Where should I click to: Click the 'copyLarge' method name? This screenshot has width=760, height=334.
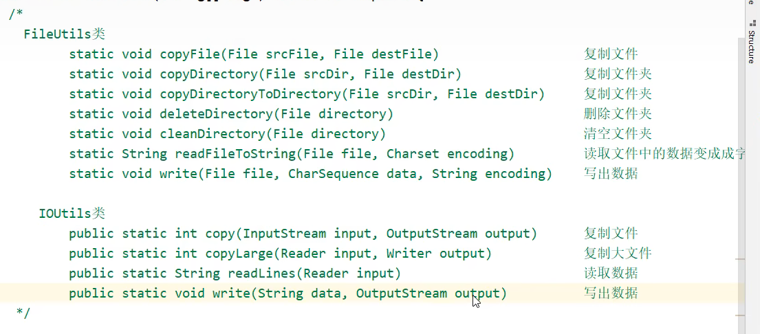[x=239, y=254]
